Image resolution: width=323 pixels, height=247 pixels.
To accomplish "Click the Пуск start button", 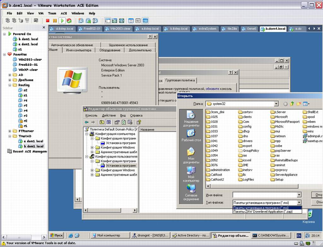I will coord(56,235).
